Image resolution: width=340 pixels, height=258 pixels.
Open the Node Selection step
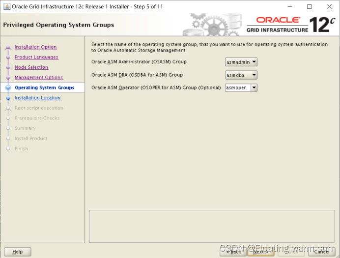pos(31,67)
